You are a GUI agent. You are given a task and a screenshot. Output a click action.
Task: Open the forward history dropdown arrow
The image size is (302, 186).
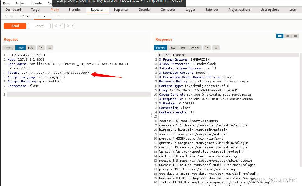point(73,26)
